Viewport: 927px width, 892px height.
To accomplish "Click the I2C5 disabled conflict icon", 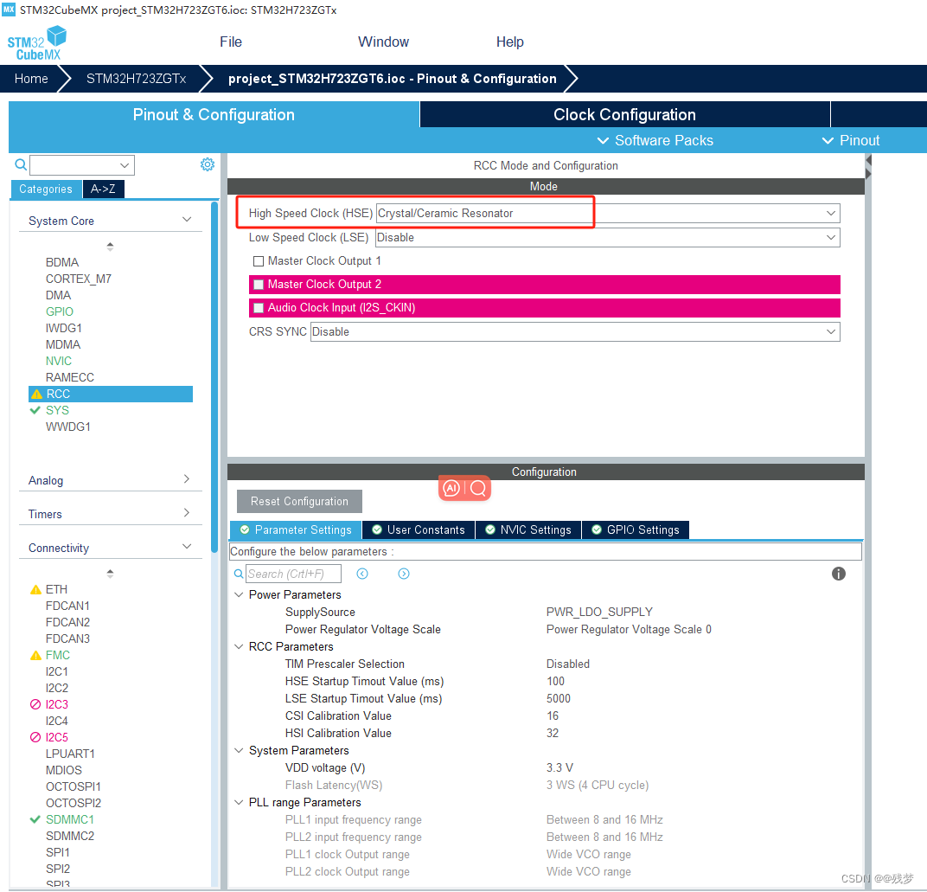I will pyautogui.click(x=35, y=737).
